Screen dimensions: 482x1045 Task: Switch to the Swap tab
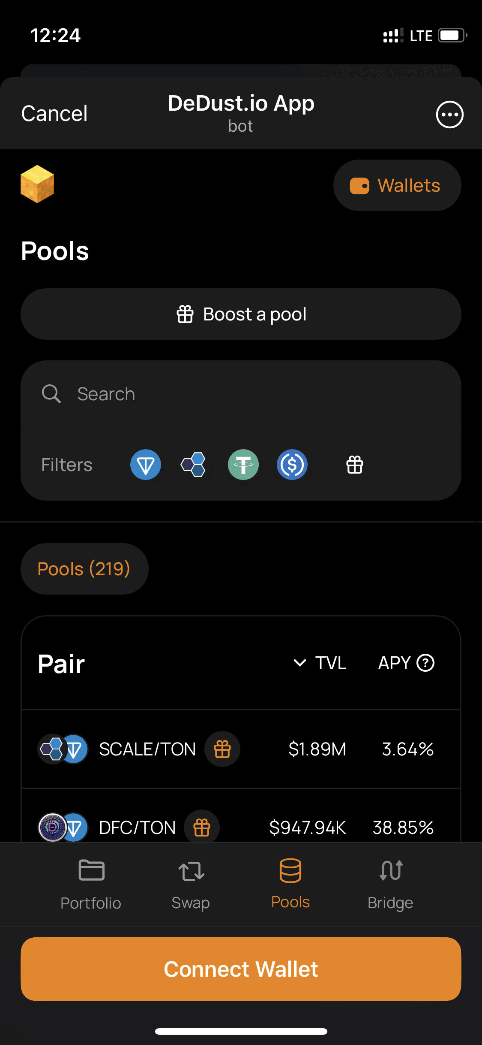[x=191, y=885]
